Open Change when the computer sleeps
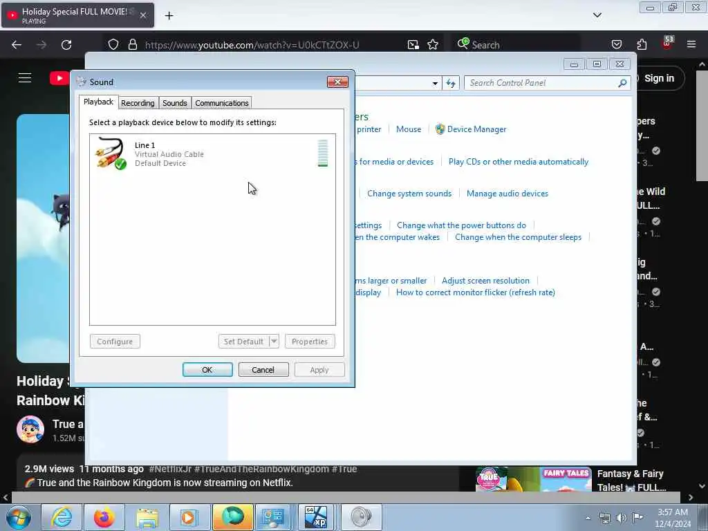 click(x=518, y=237)
